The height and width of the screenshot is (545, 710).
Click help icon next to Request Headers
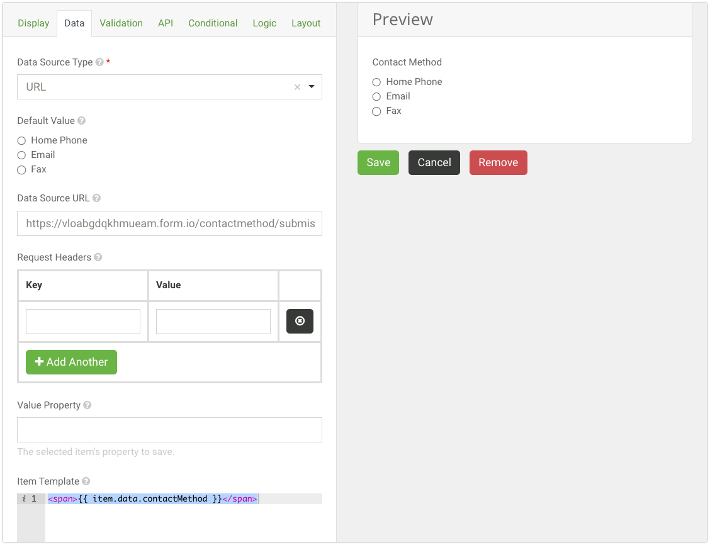coord(98,257)
